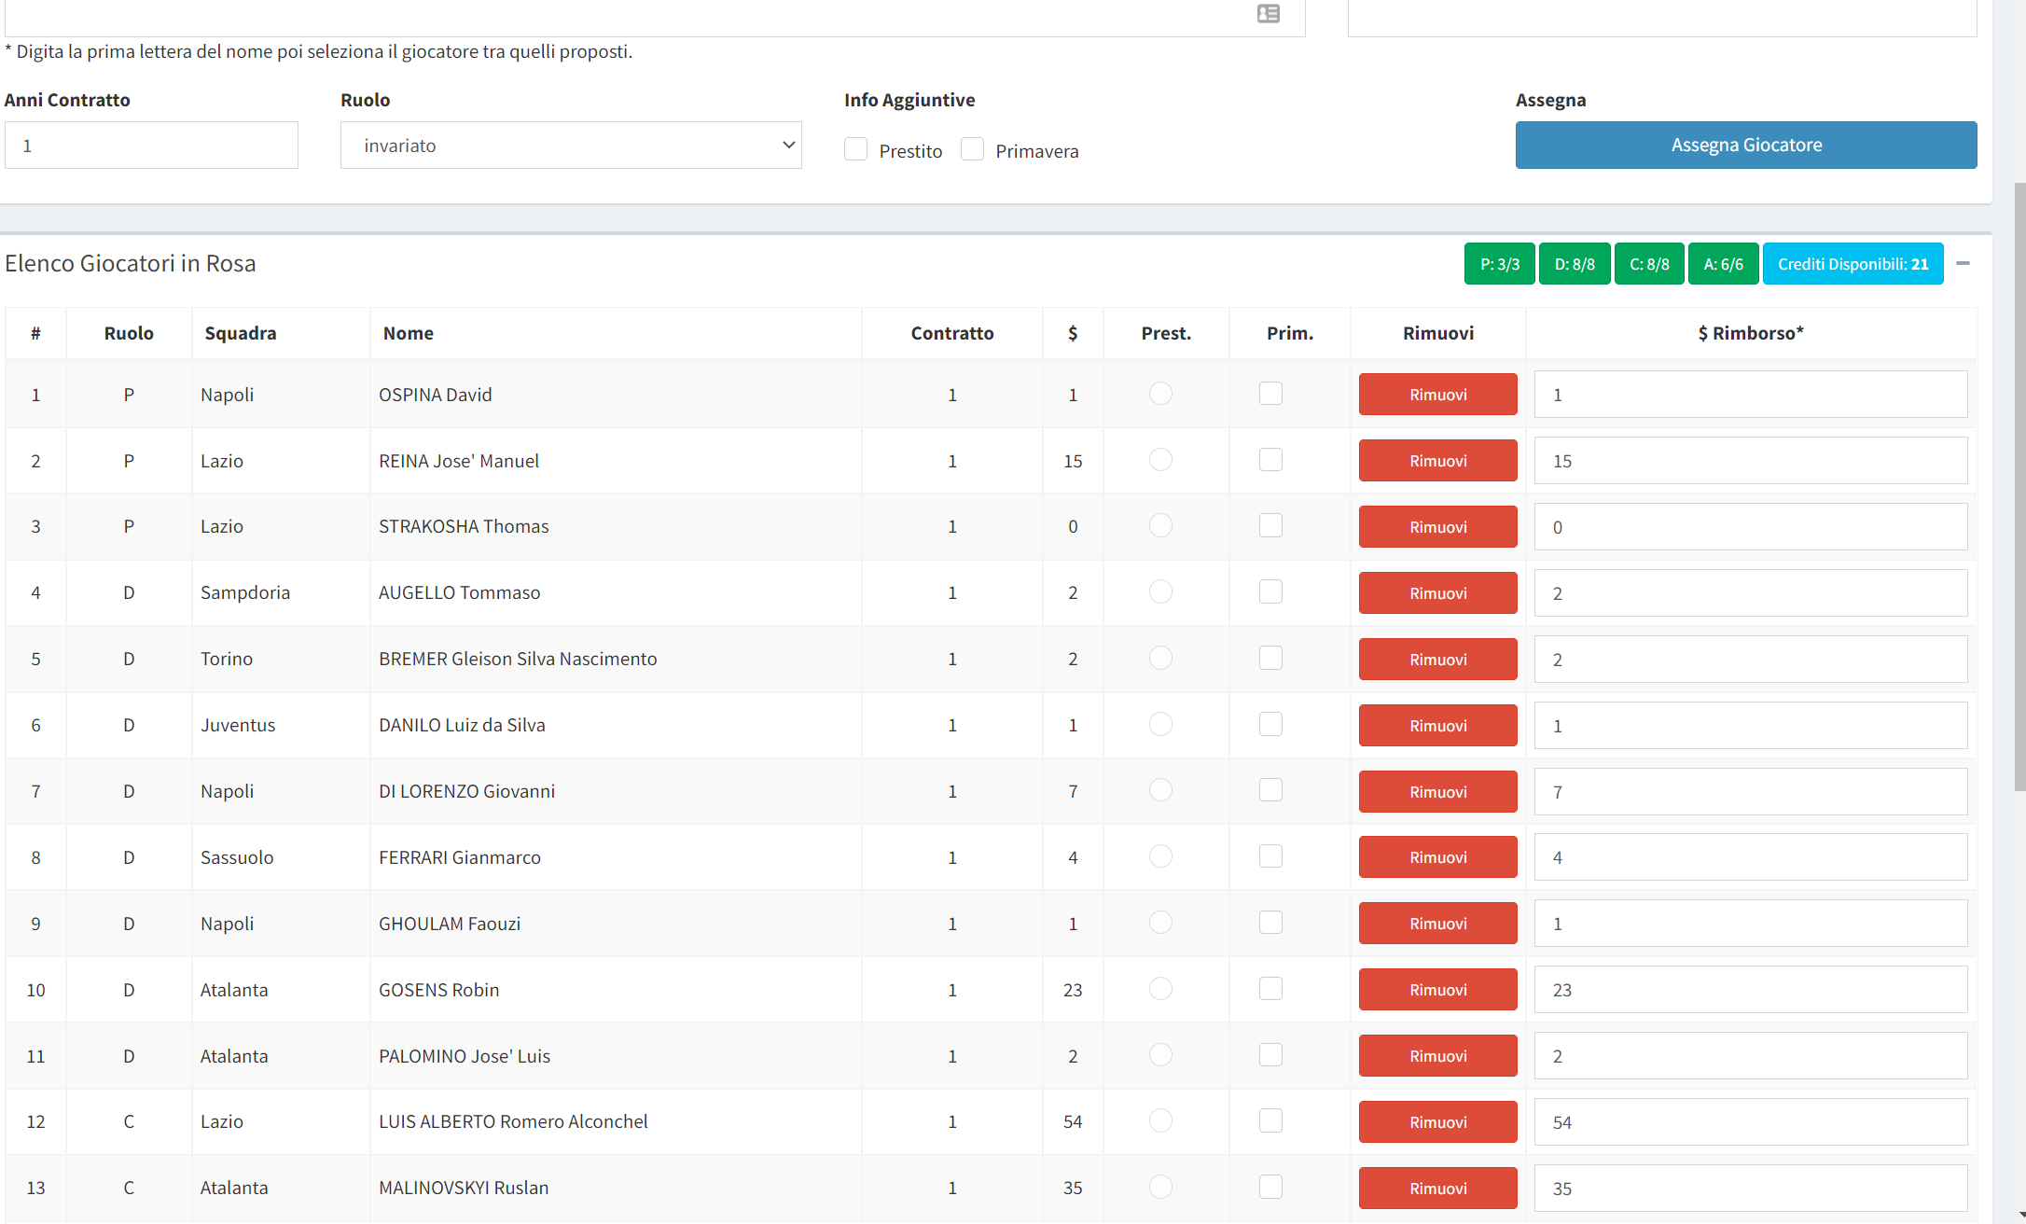The height and width of the screenshot is (1224, 2026).
Task: Remove GOSENS Robin with Rimuovi
Action: [x=1437, y=990]
